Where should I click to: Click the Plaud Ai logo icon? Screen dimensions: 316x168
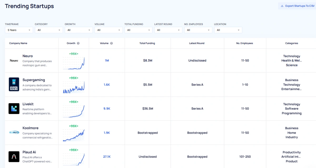(14, 157)
